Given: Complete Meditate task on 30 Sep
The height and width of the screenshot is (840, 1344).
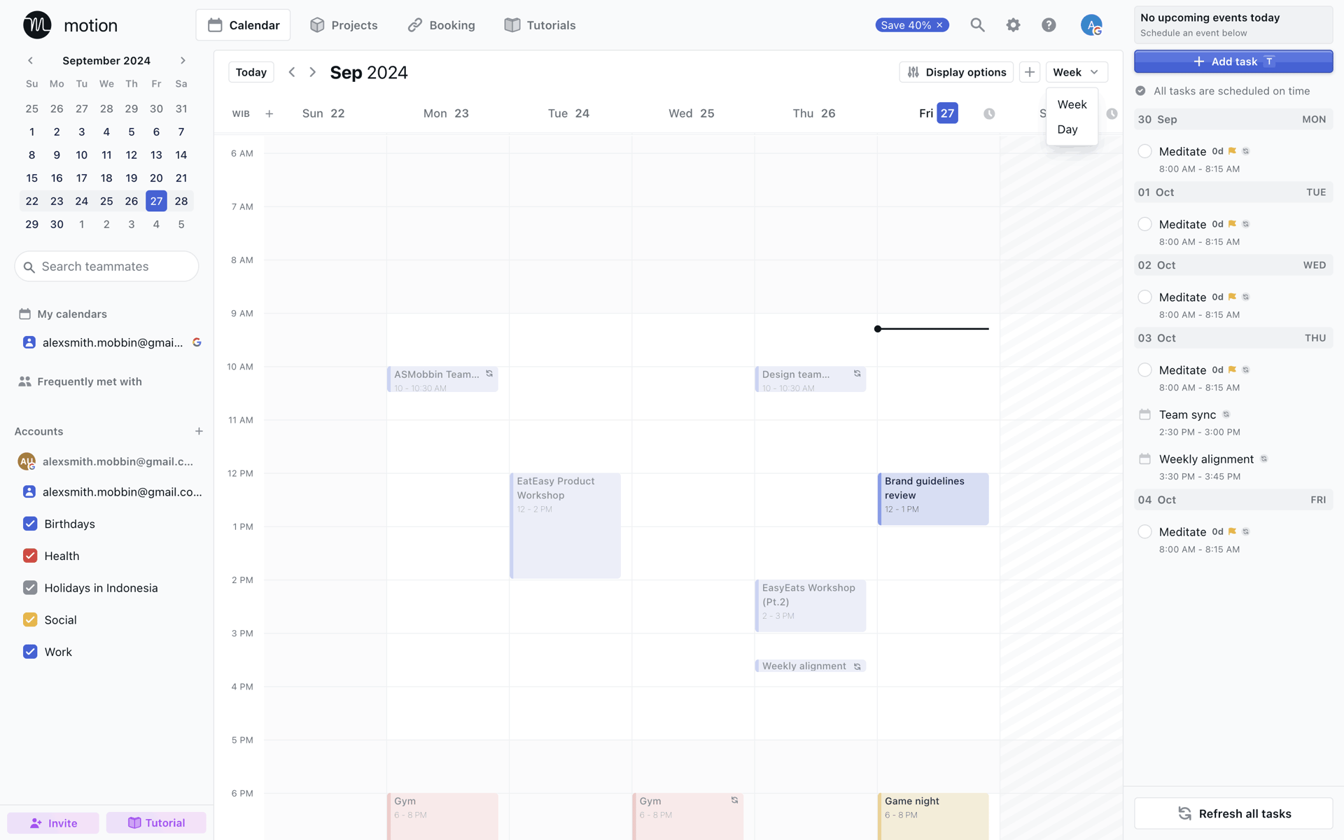Looking at the screenshot, I should [1144, 151].
